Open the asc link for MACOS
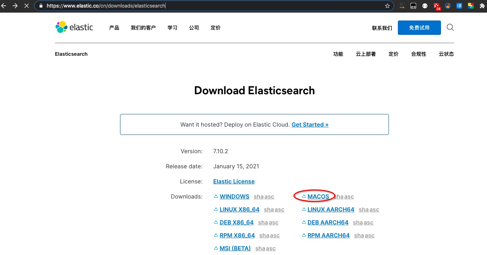Viewport: 487px width, 255px height. click(349, 197)
